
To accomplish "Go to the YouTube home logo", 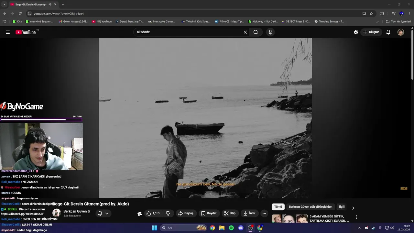I will 26,32.
